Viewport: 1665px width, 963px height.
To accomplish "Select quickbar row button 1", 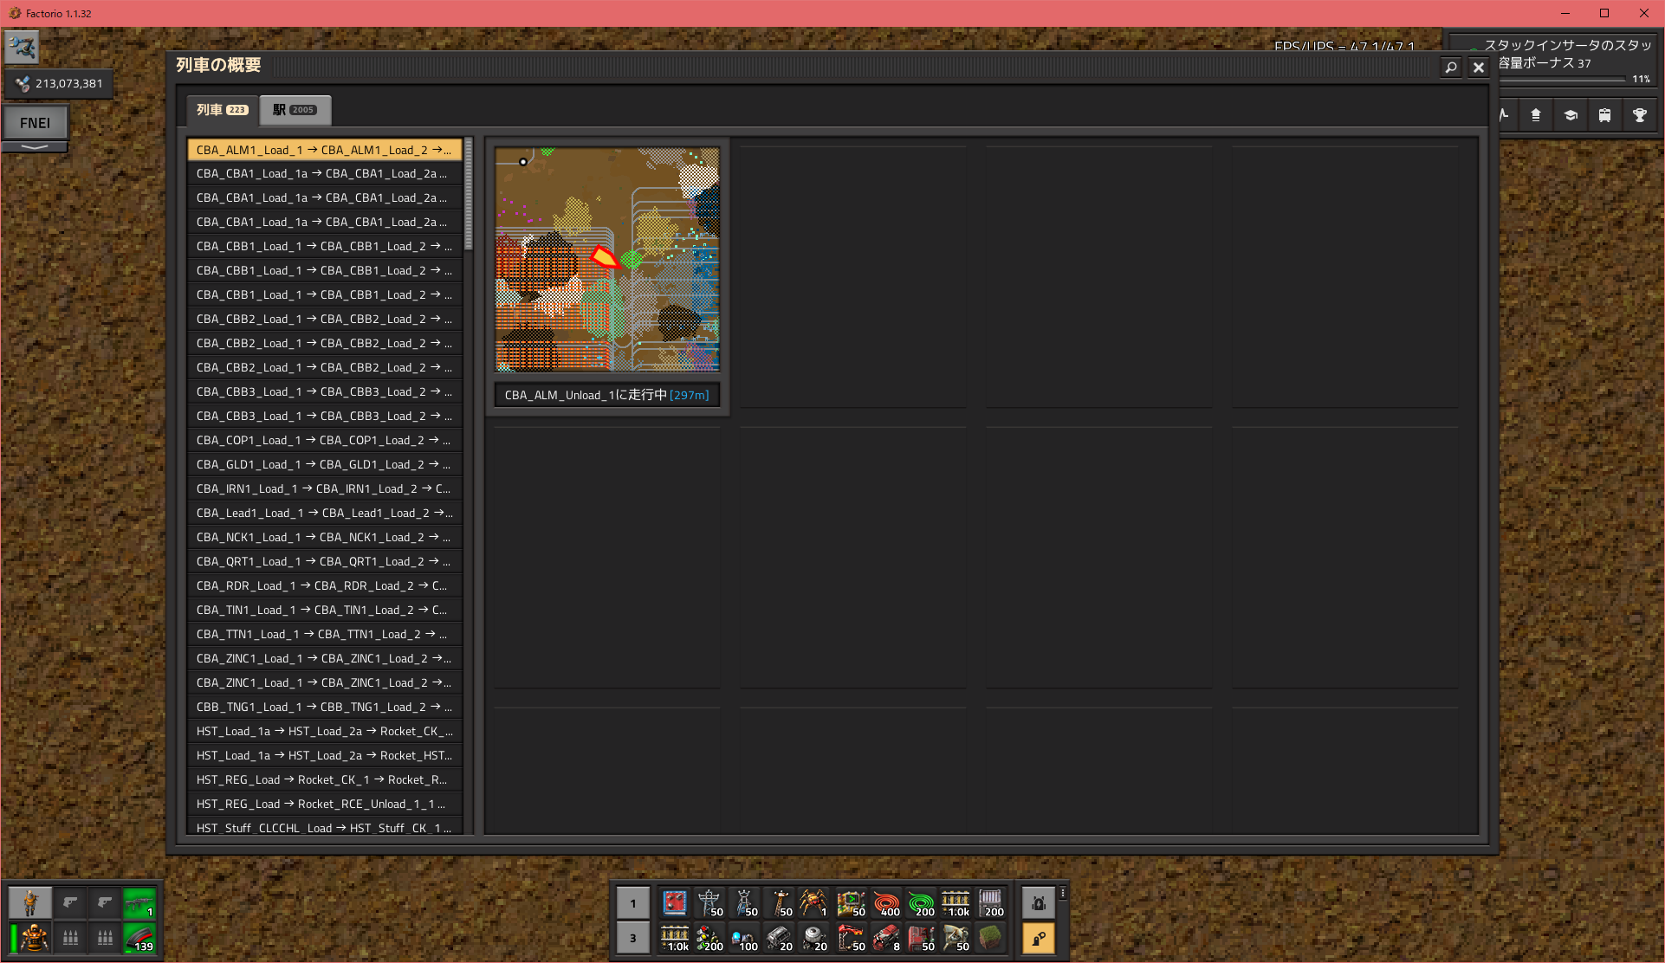I will 633,904.
